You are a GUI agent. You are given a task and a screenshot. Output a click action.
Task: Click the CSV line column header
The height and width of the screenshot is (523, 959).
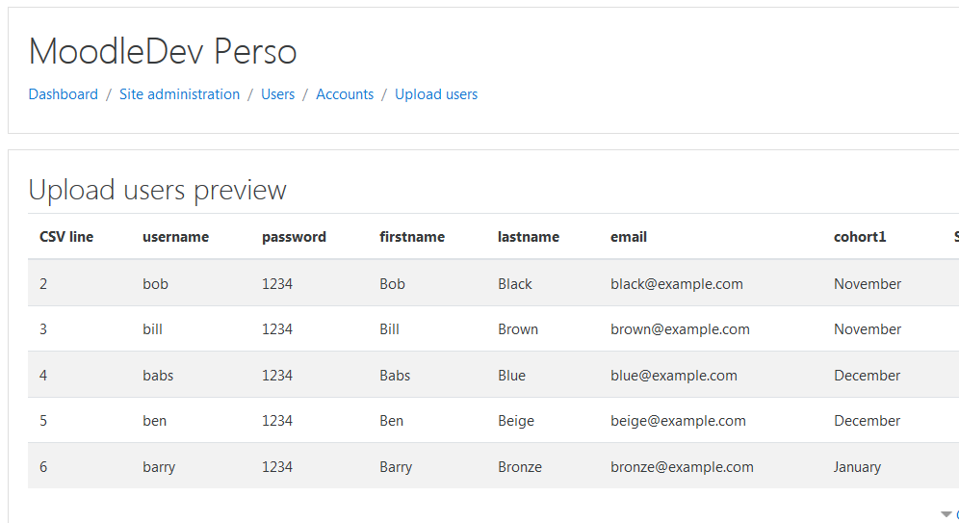tap(66, 237)
